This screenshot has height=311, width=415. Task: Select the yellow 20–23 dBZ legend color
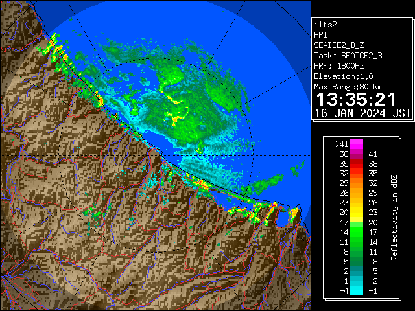click(357, 213)
